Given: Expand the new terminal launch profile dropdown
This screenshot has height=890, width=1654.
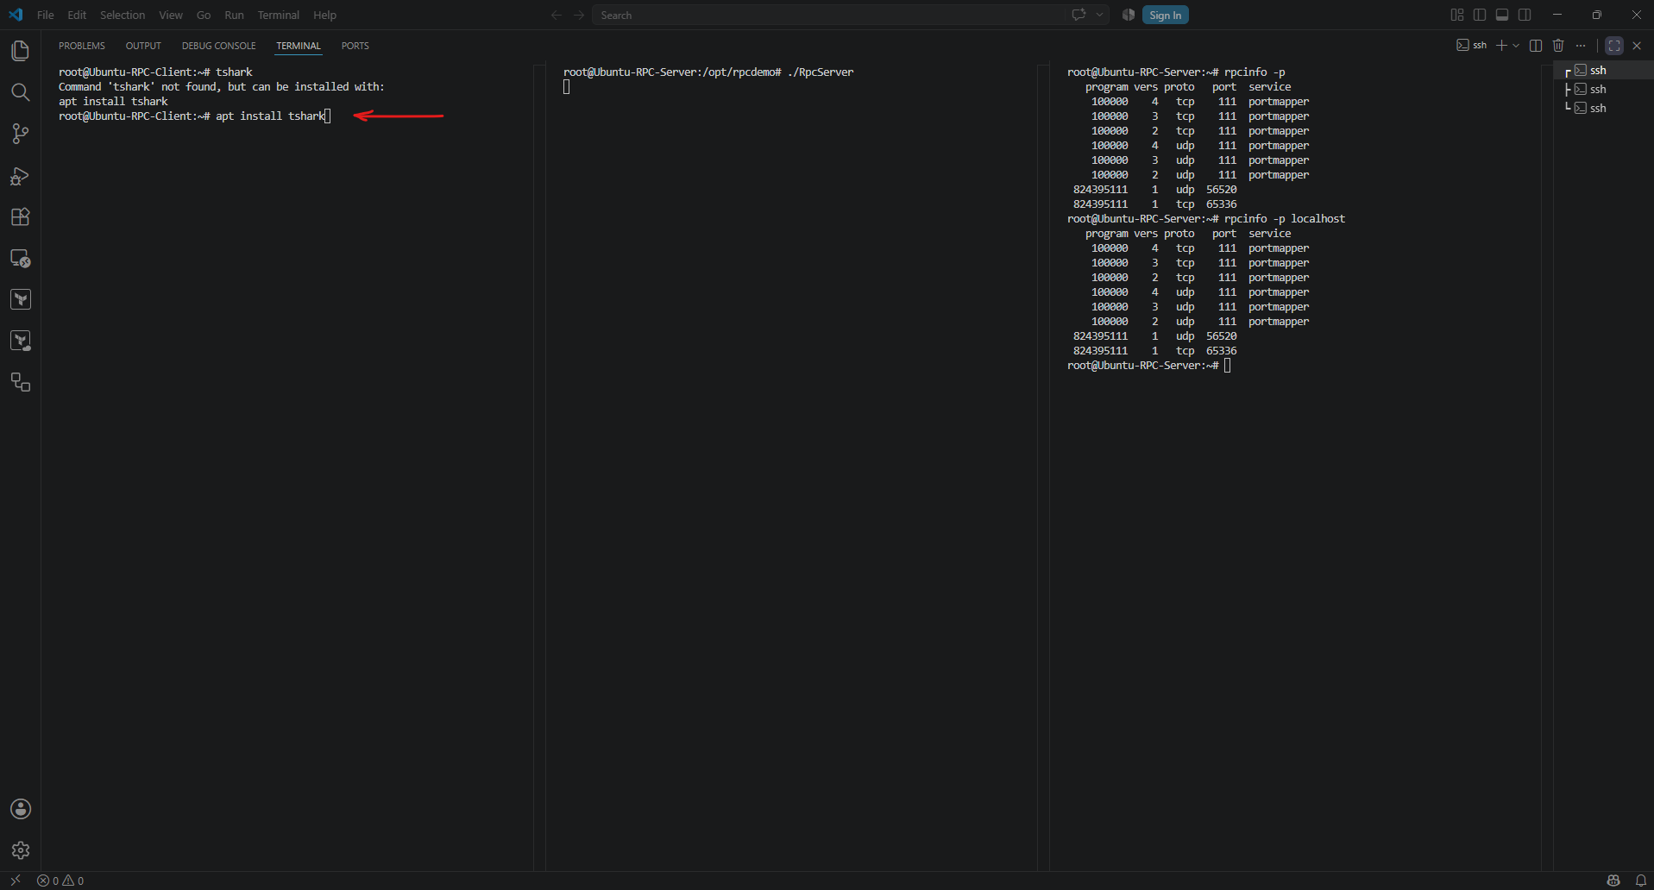Looking at the screenshot, I should pyautogui.click(x=1516, y=46).
